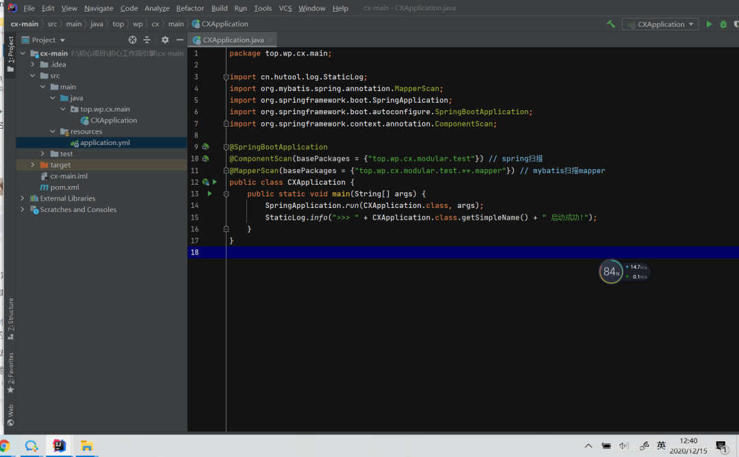Click the IntelliJ IDEA icon in the taskbar
Image resolution: width=739 pixels, height=457 pixels.
(60, 446)
